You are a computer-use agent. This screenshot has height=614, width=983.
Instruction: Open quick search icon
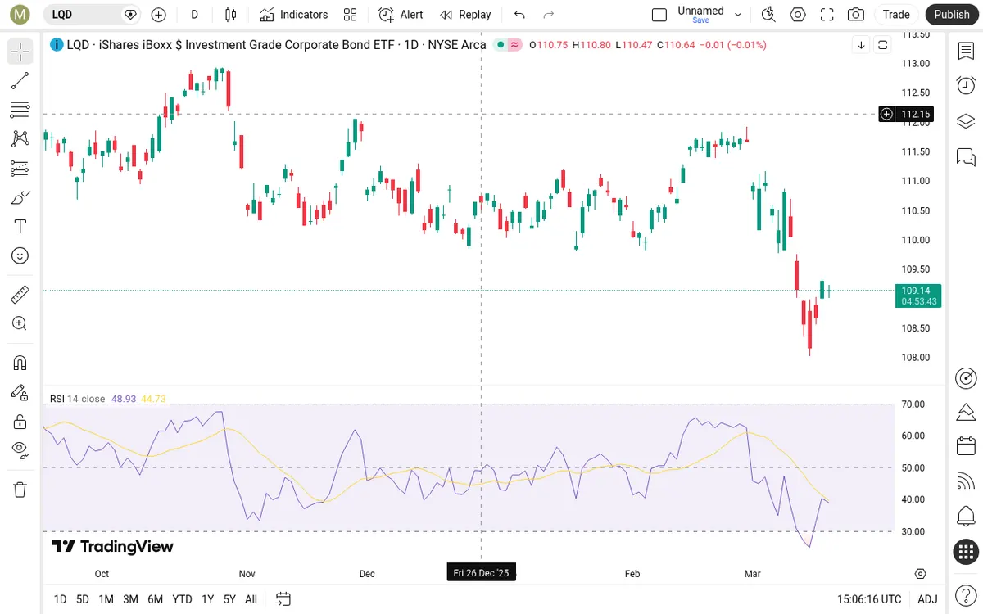[x=768, y=14]
